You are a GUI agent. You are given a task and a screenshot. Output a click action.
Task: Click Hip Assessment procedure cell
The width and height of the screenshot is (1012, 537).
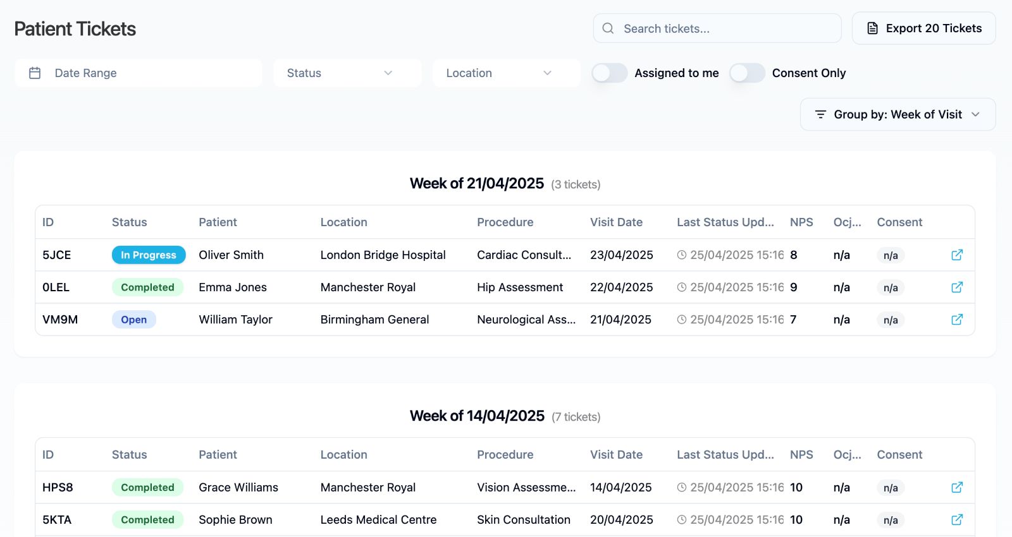click(520, 287)
